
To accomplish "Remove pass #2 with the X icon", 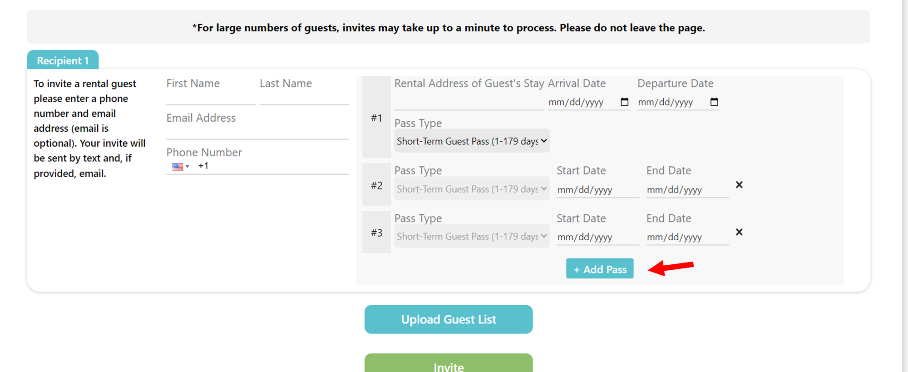I will click(739, 185).
